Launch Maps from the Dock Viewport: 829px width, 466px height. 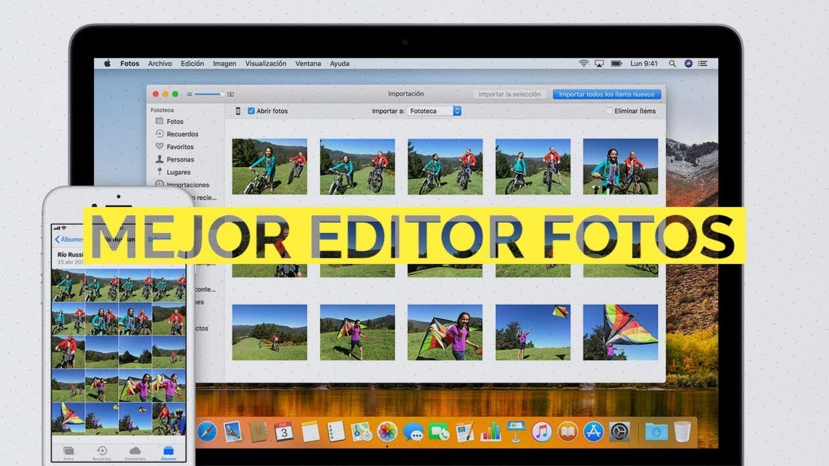[361, 431]
